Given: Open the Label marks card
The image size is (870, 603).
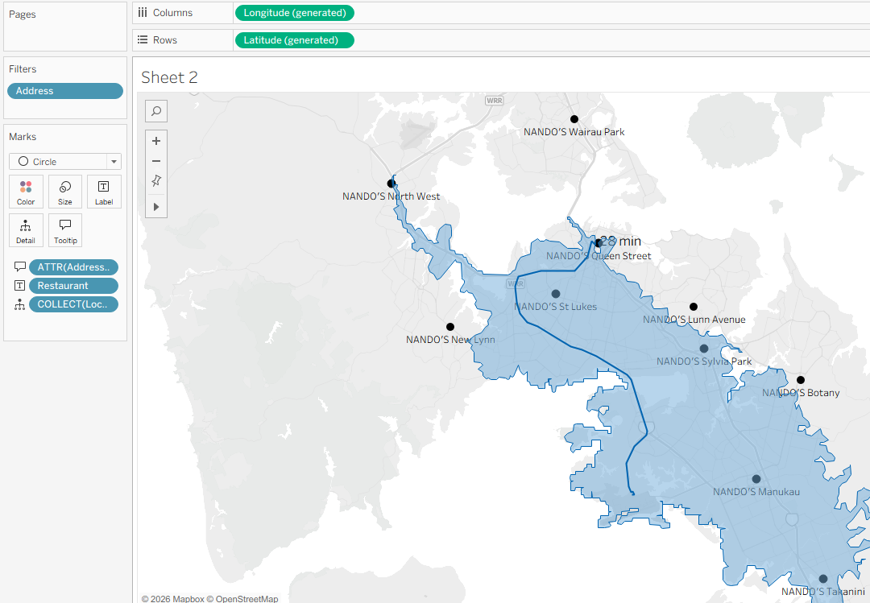Looking at the screenshot, I should pyautogui.click(x=104, y=192).
